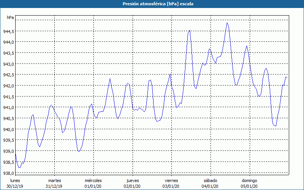
Task: Click the chart title 'Presión atmosférica [hPa] escala'
Action: pyautogui.click(x=158, y=4)
